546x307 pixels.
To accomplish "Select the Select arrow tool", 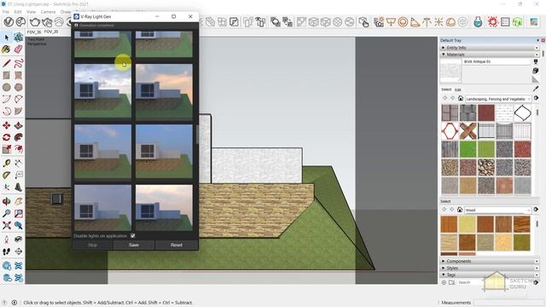I will tap(6, 38).
